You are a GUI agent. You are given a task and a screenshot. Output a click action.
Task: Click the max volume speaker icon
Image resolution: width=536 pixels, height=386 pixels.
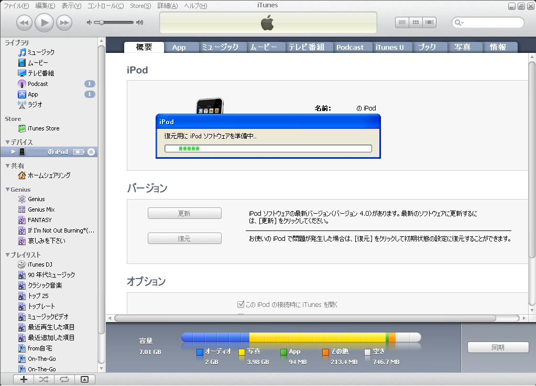click(139, 23)
